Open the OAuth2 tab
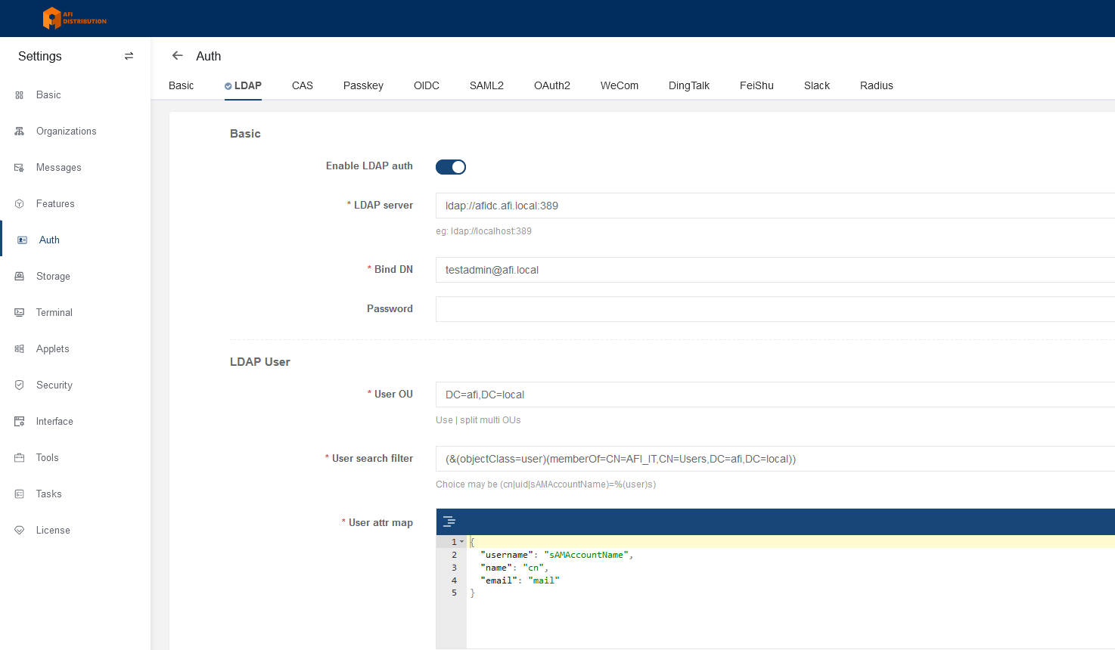This screenshot has width=1115, height=650. 552,85
